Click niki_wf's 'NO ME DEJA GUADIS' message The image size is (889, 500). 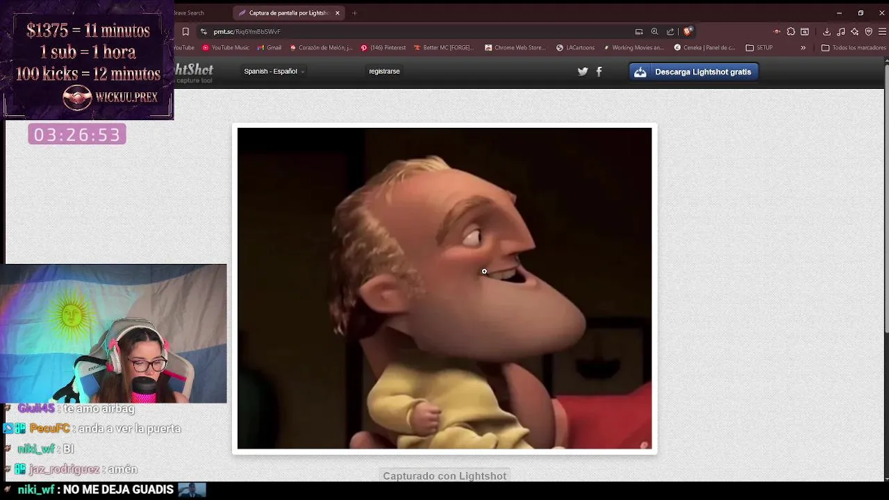[118, 490]
